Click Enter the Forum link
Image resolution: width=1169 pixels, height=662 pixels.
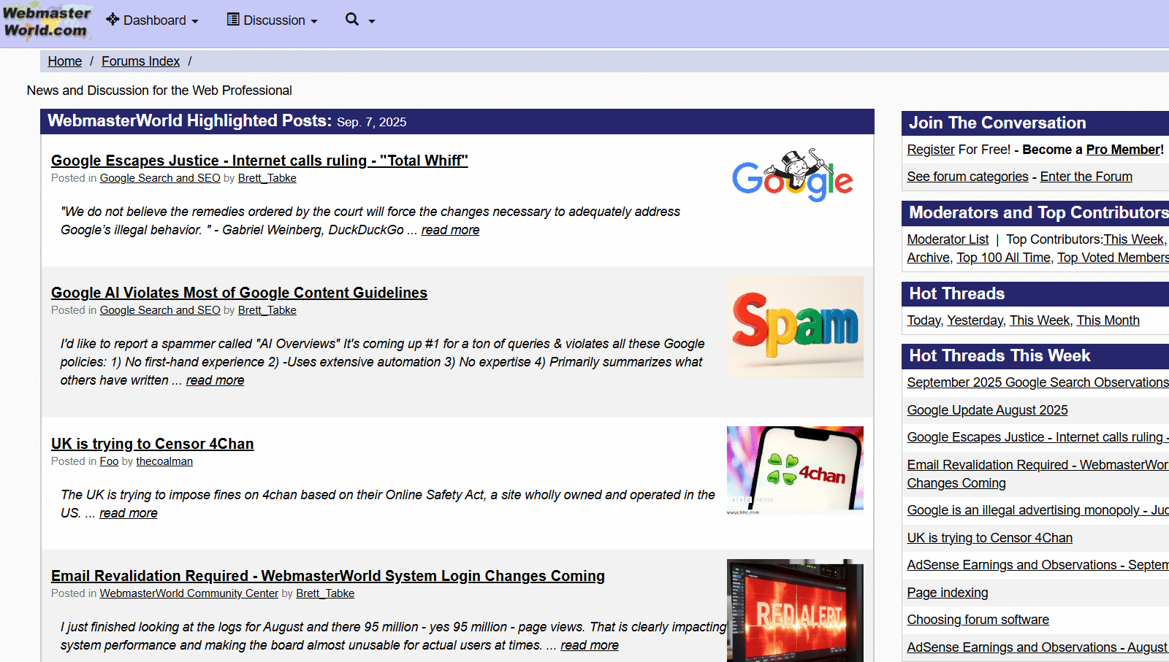click(1086, 177)
